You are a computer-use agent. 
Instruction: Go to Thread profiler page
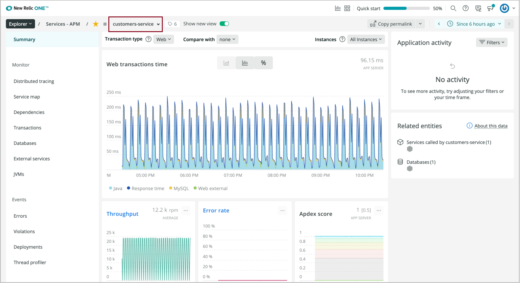click(x=30, y=262)
